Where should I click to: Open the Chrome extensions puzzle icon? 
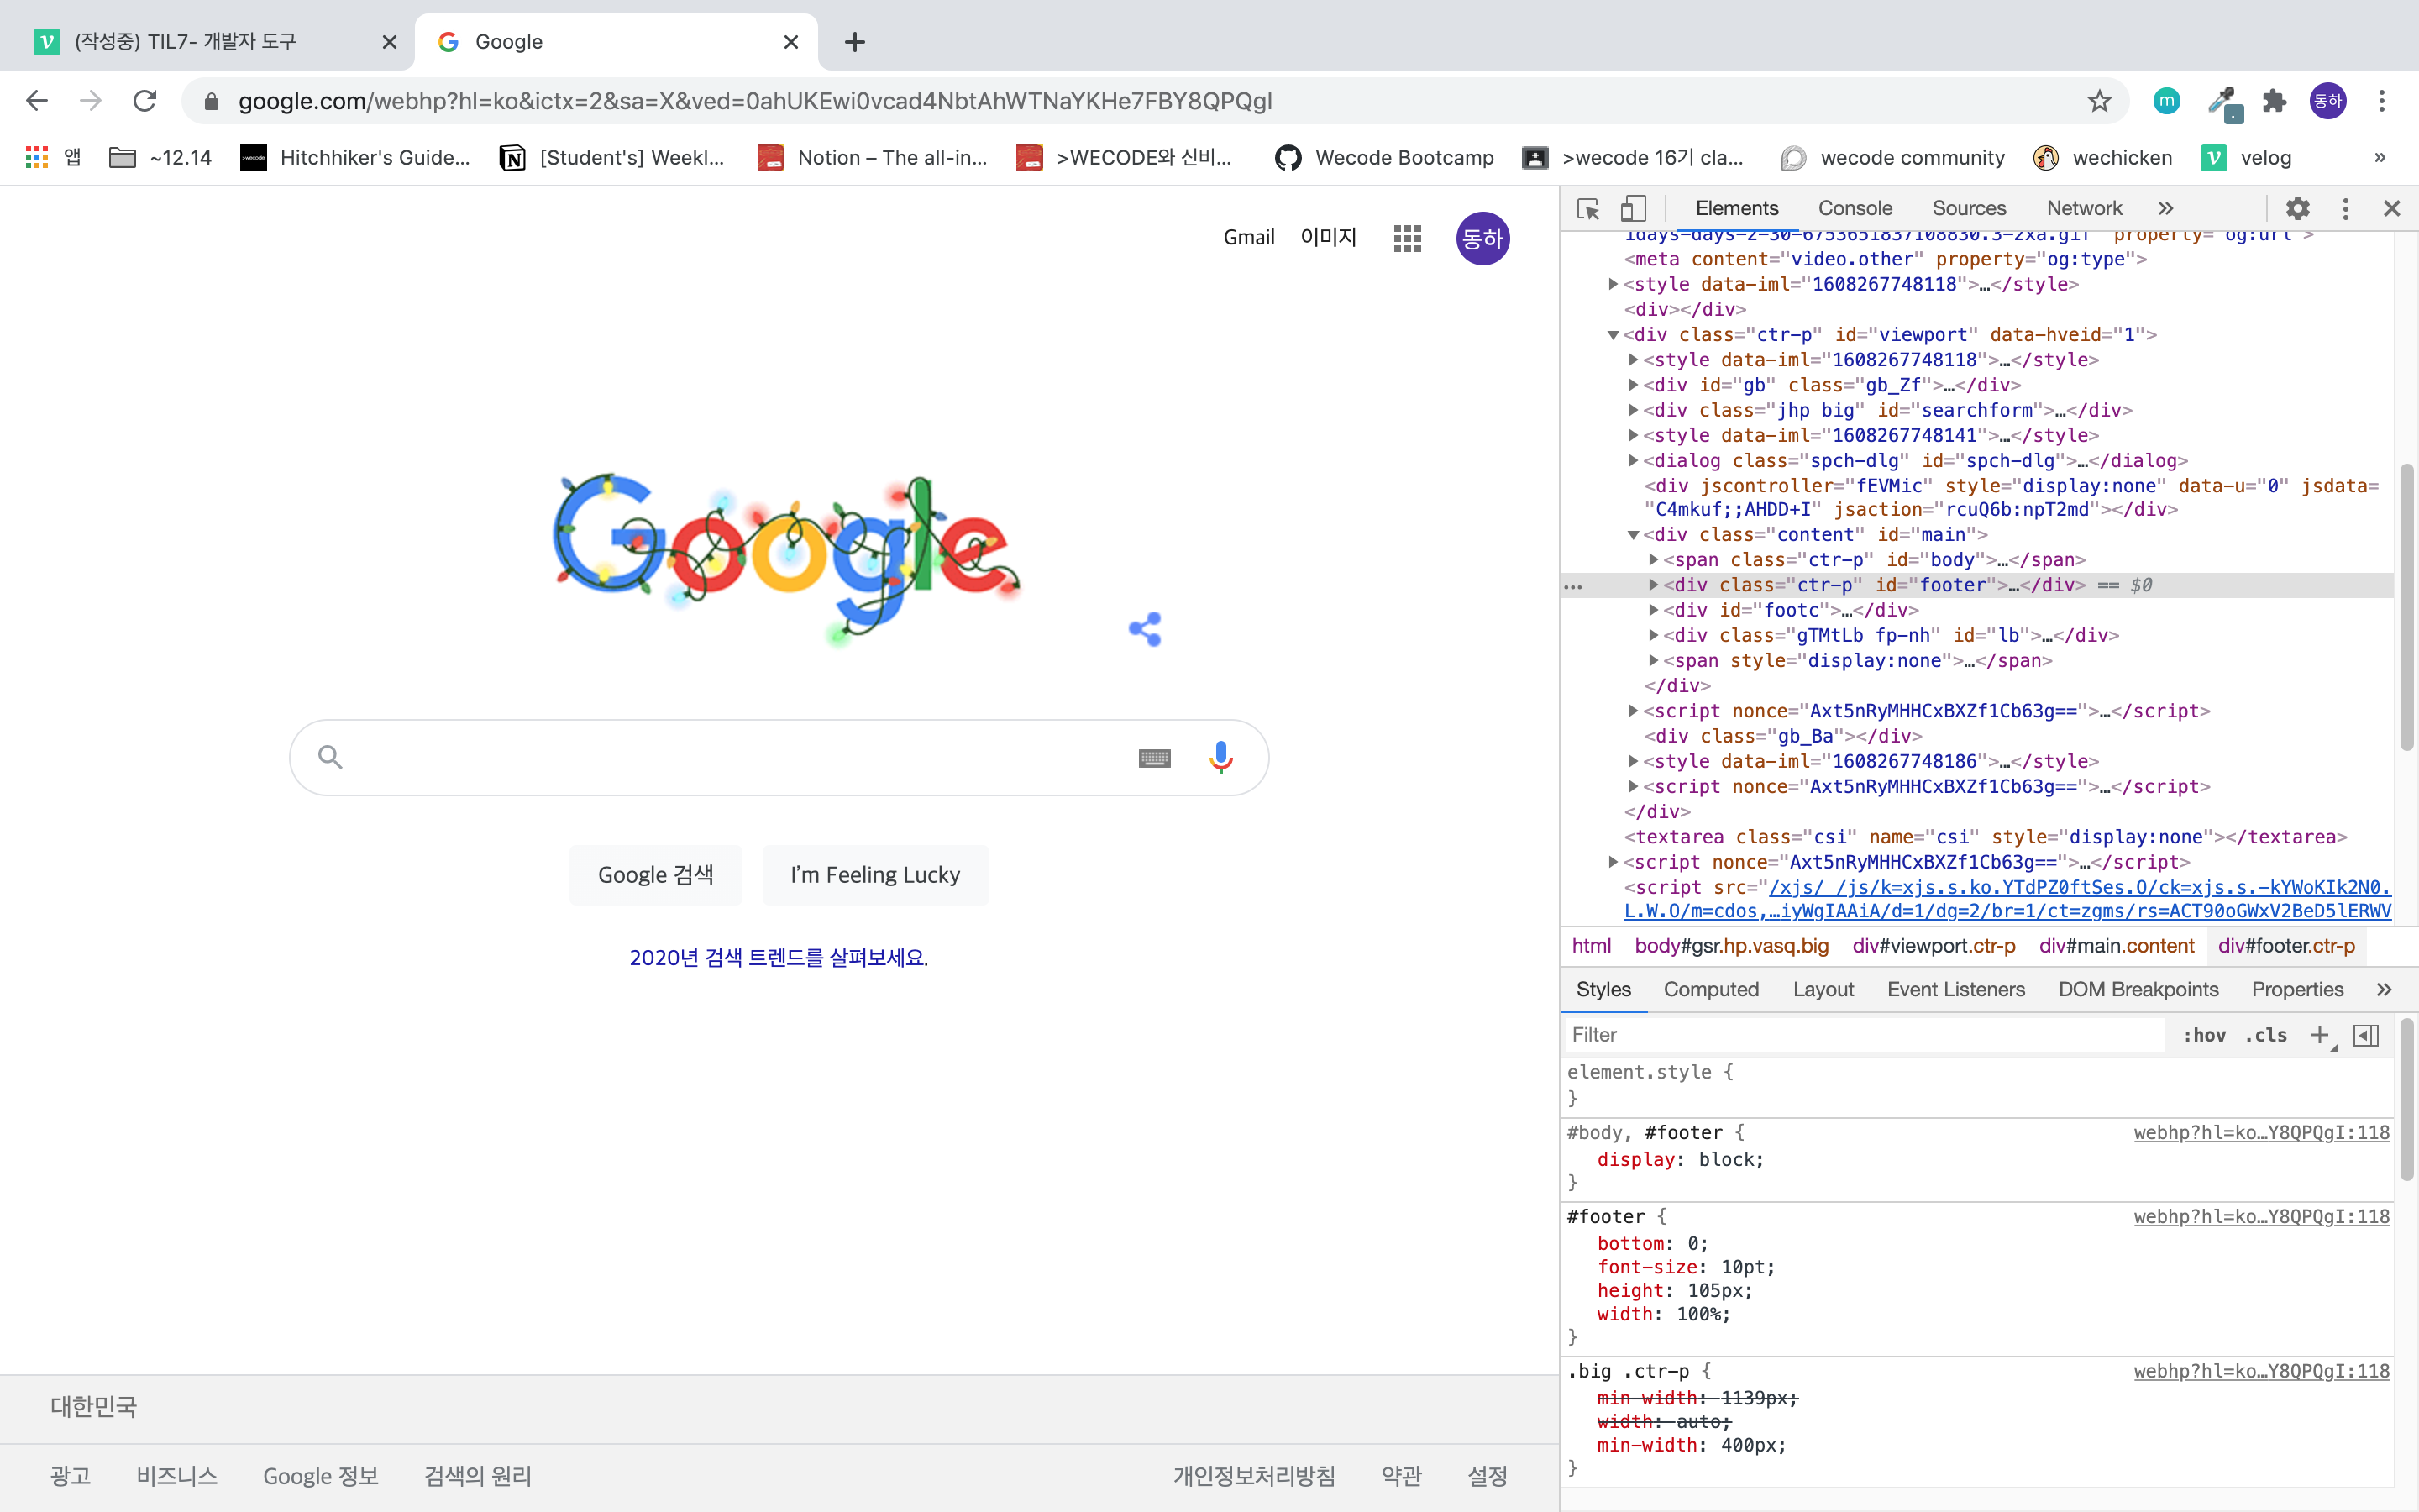tap(2274, 101)
